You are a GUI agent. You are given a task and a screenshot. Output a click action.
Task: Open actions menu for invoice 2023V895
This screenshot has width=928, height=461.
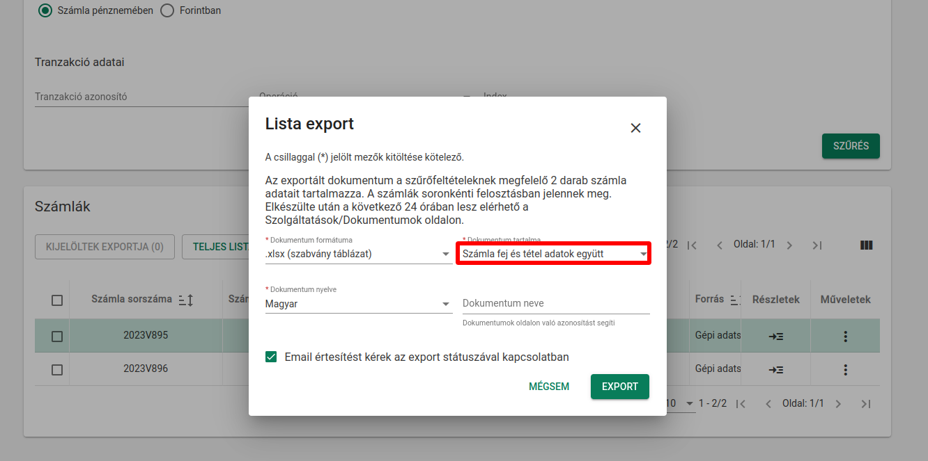pyautogui.click(x=845, y=337)
